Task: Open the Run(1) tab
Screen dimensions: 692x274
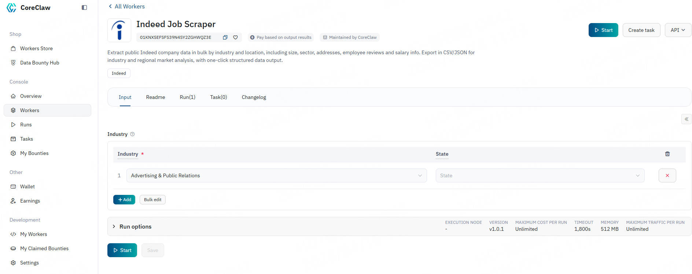Action: click(x=188, y=97)
